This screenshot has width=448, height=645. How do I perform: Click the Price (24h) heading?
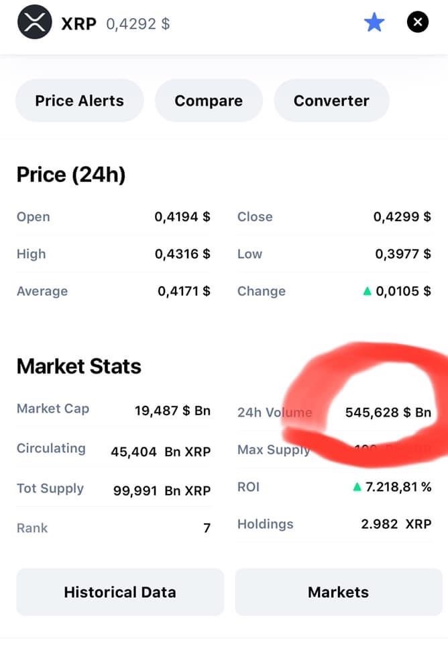(x=71, y=175)
